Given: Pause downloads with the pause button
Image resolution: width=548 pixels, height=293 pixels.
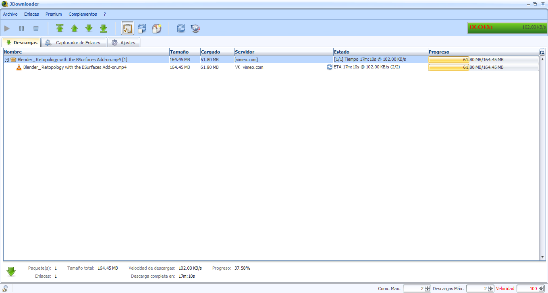Looking at the screenshot, I should [x=21, y=29].
